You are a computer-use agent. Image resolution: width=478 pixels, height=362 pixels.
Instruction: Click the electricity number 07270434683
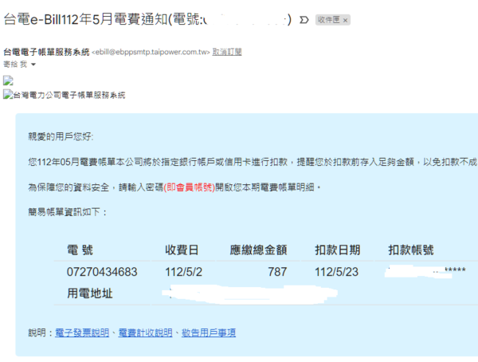[x=102, y=272]
